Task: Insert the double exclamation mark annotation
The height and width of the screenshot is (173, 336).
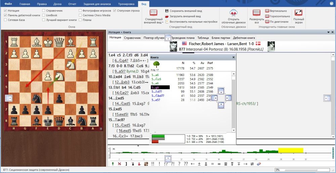Action: tap(153, 164)
